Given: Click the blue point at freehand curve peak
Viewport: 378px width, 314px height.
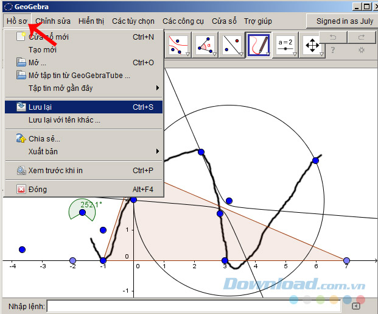Looking at the screenshot, I should click(x=201, y=152).
